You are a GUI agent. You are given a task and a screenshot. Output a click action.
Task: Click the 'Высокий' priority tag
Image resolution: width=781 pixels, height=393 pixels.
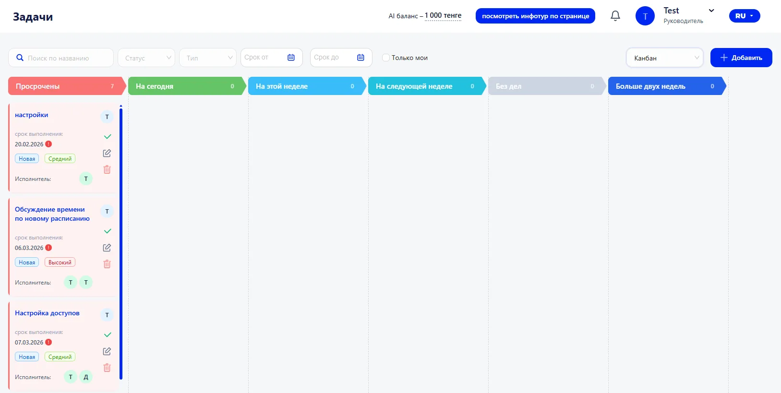[60, 262]
